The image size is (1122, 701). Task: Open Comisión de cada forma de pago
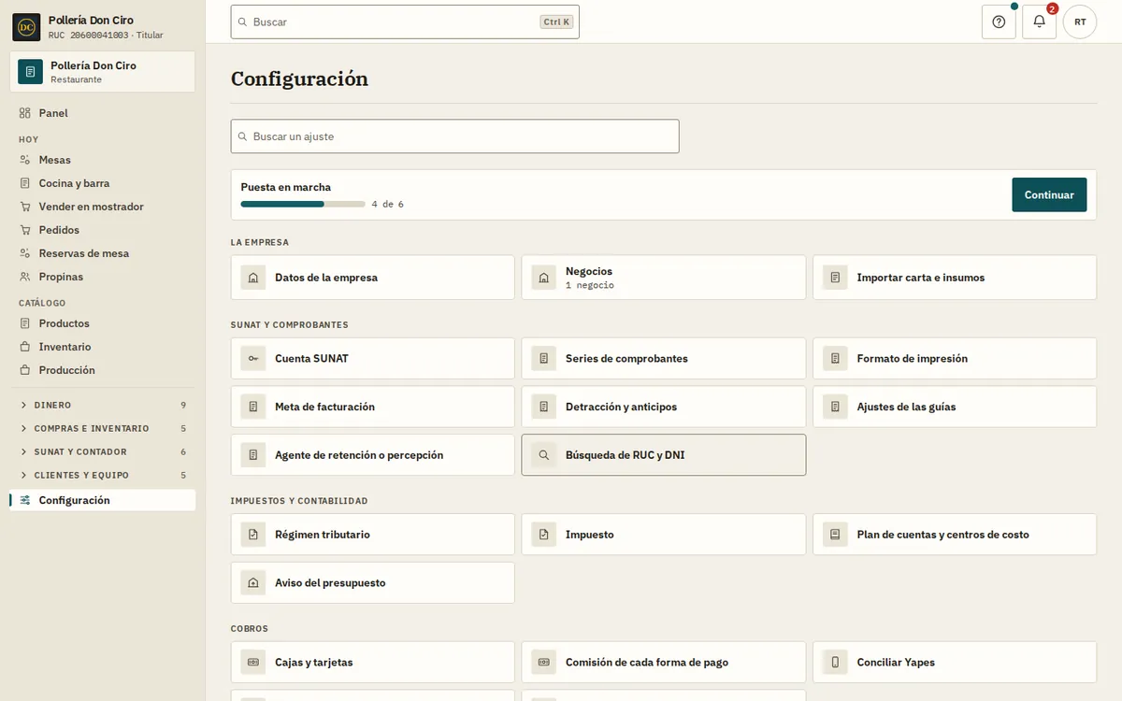click(x=664, y=663)
